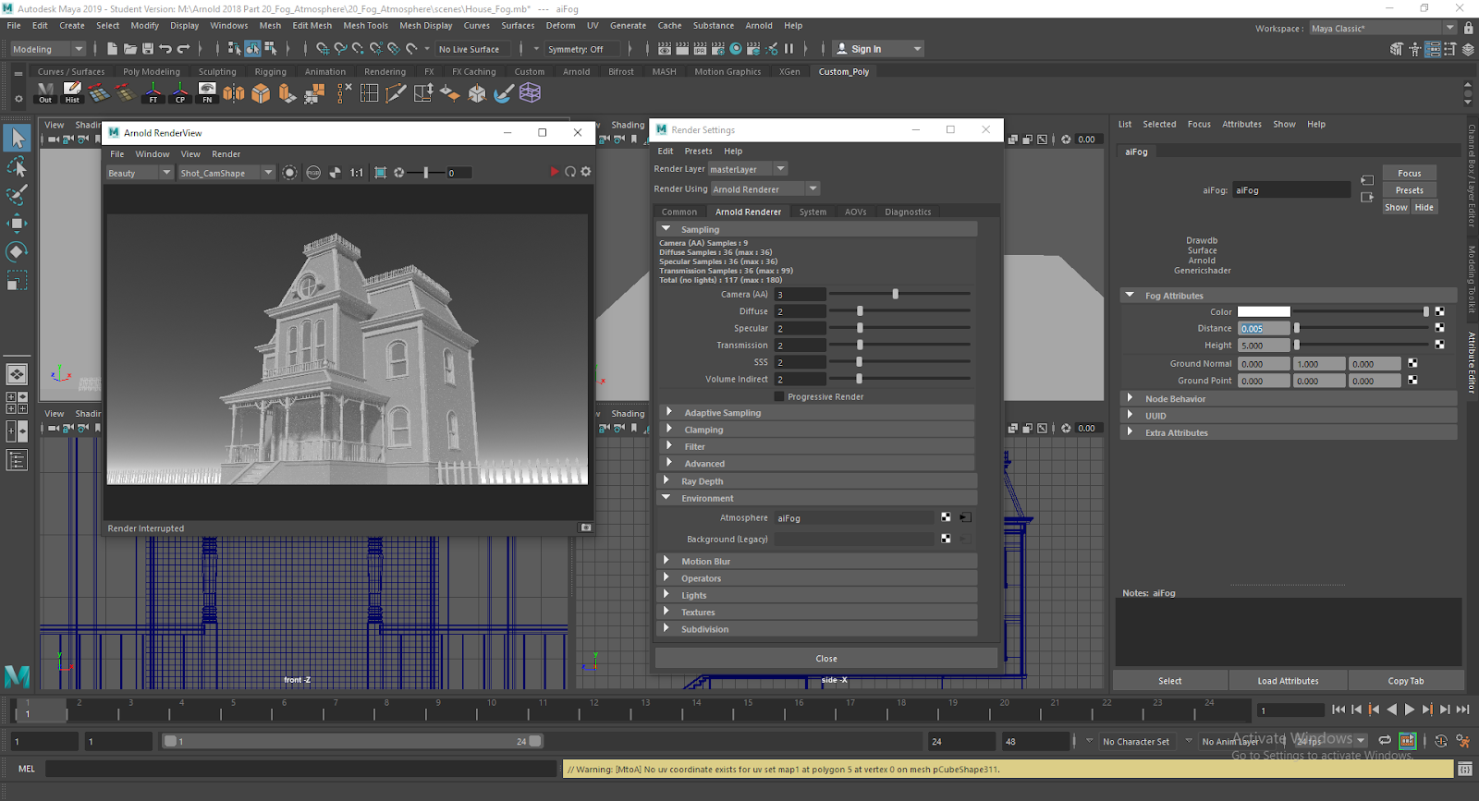The height and width of the screenshot is (801, 1479).
Task: Select the Paint selection tool in the toolbox
Action: click(x=17, y=195)
